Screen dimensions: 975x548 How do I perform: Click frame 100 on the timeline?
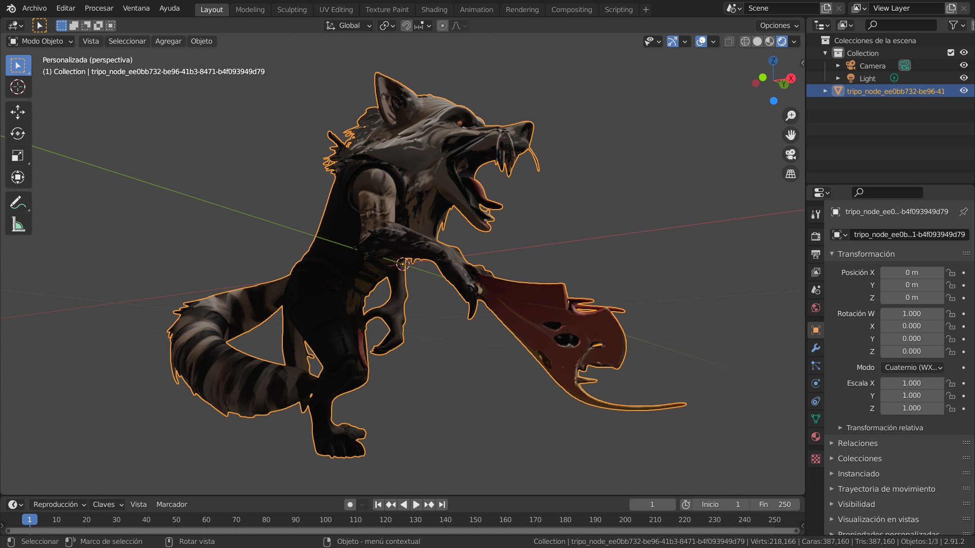(x=326, y=520)
